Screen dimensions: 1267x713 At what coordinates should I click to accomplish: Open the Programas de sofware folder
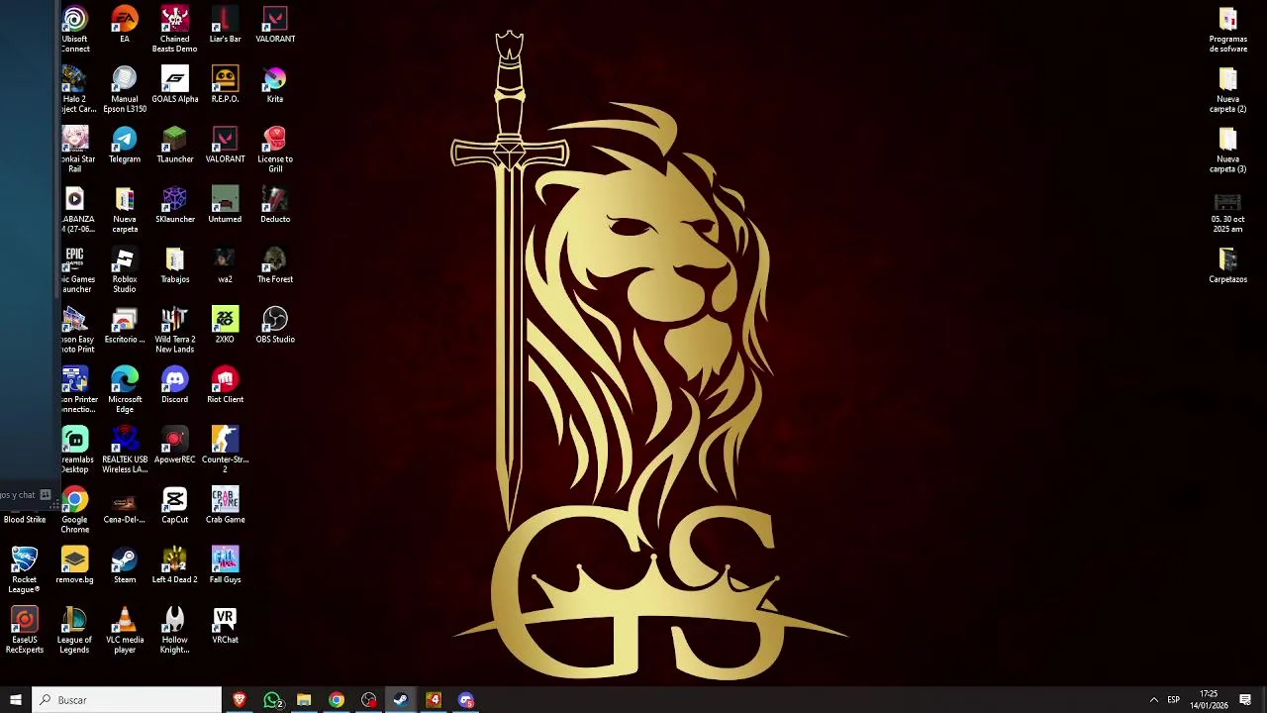point(1228,30)
